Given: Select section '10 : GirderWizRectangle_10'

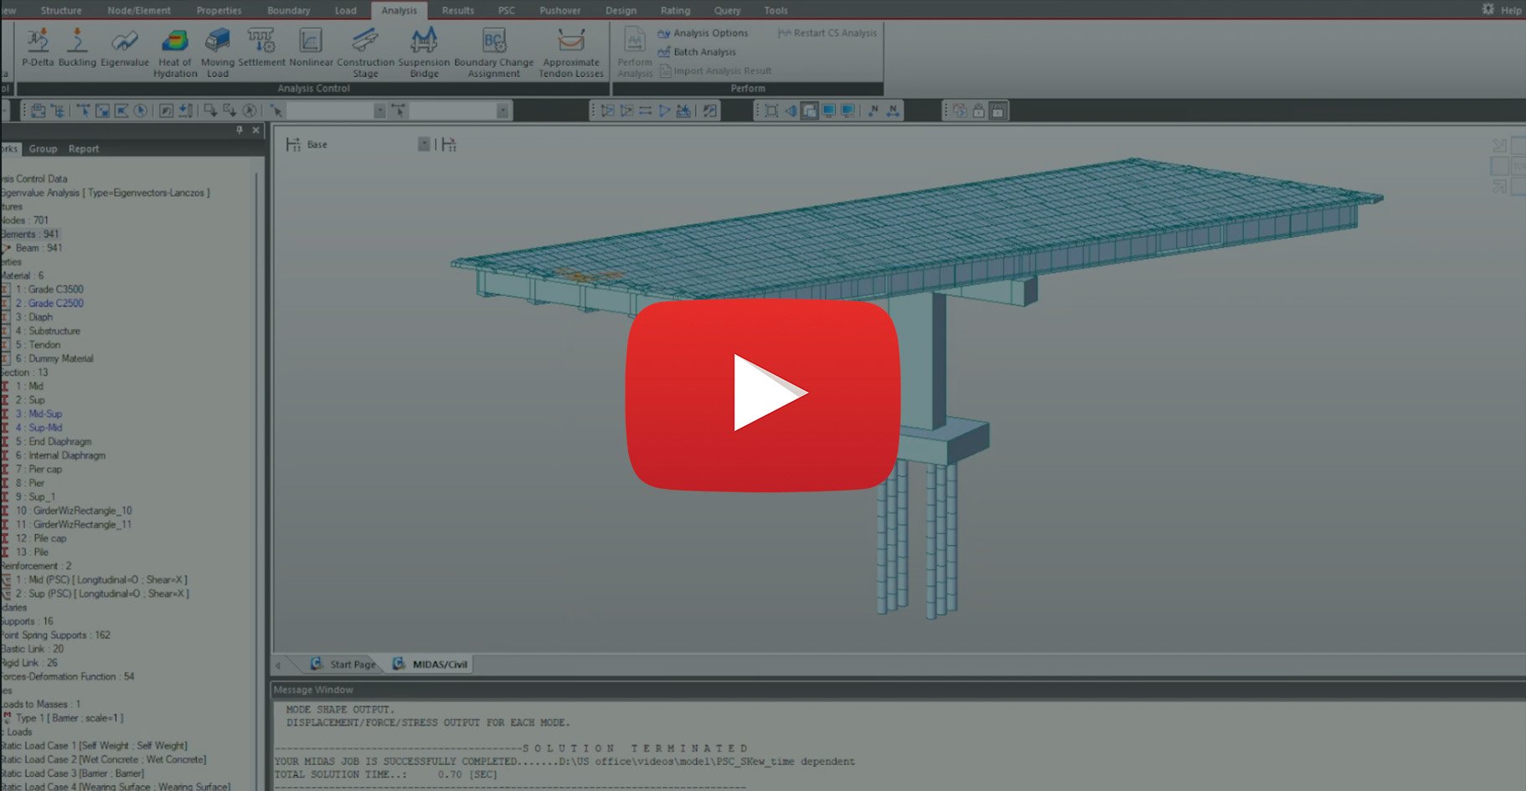Looking at the screenshot, I should pos(74,511).
